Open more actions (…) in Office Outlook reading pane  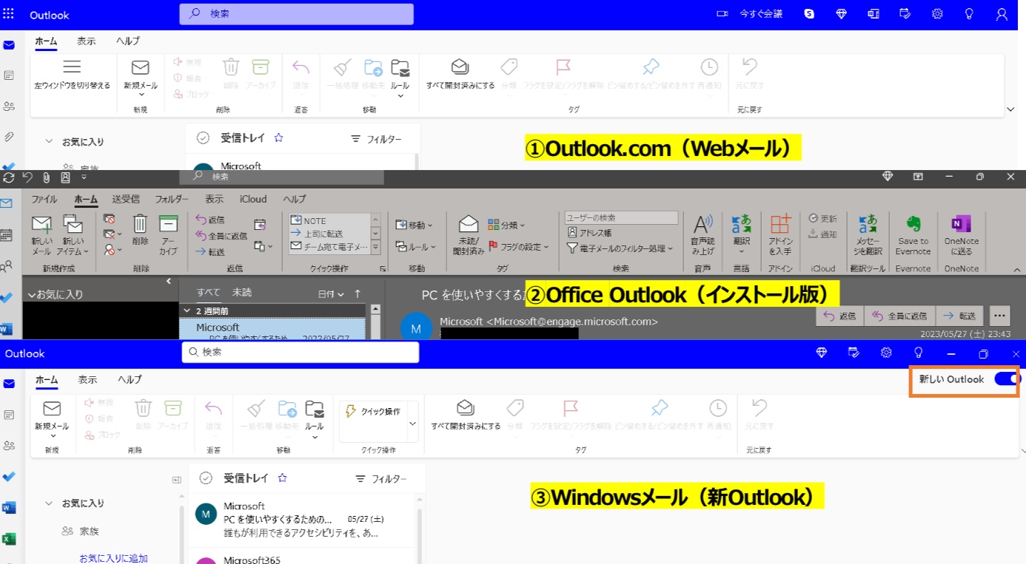click(x=999, y=316)
